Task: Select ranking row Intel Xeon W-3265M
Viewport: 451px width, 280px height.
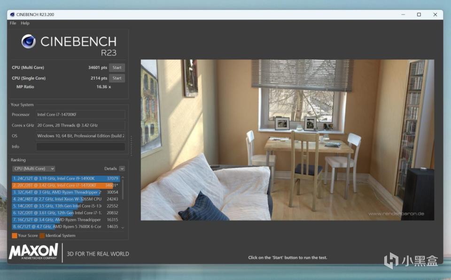Action: pos(66,199)
